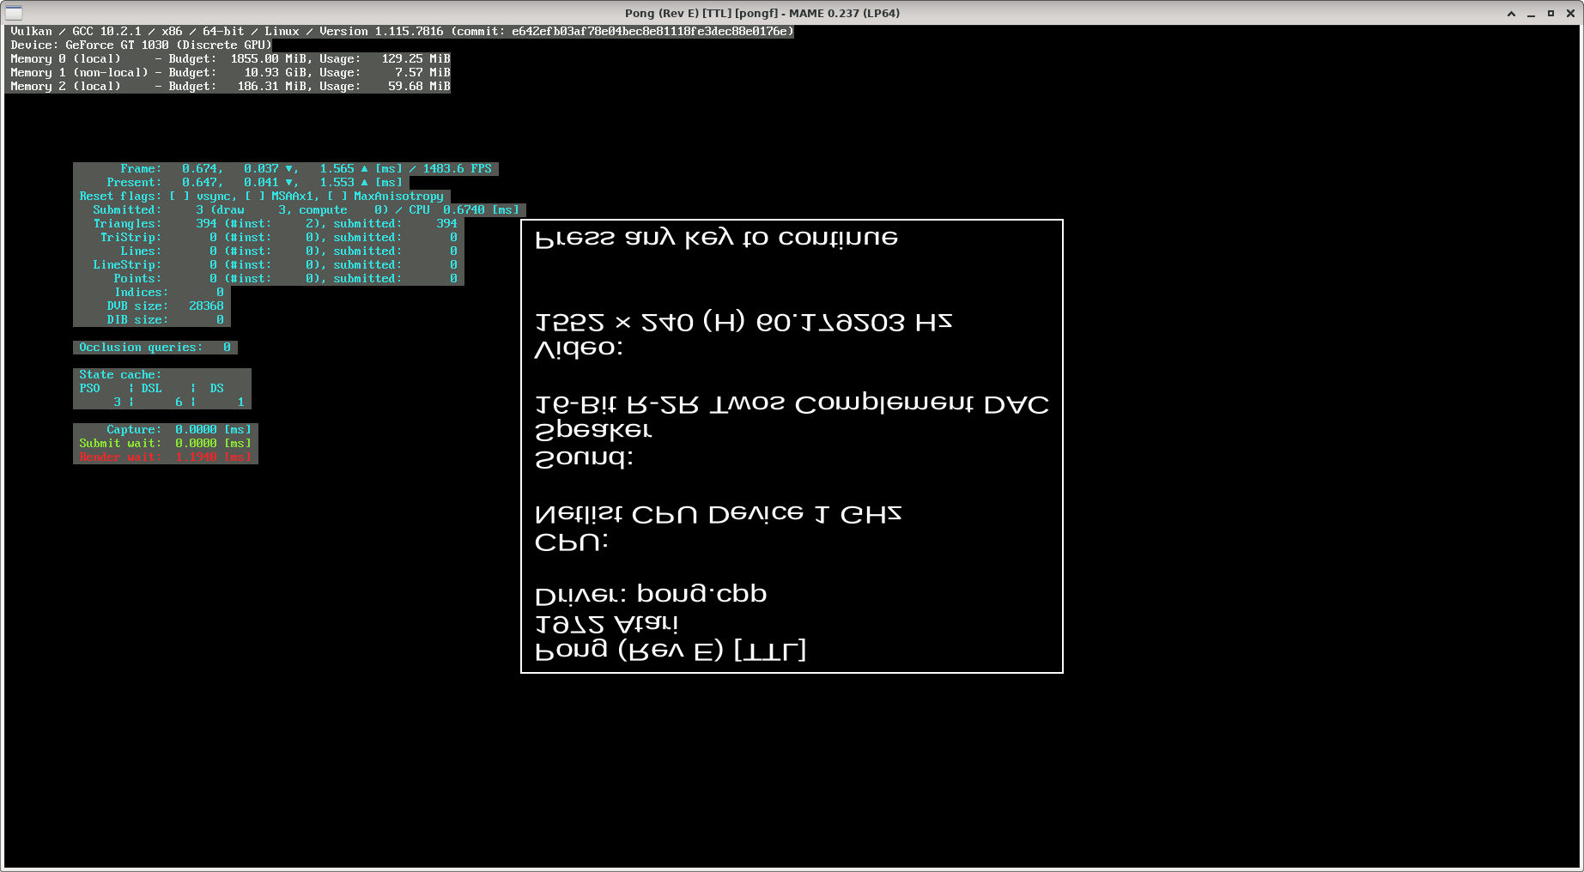Screen dimensions: 1584x872
Task: Maximize the MAME window
Action: (x=1551, y=13)
